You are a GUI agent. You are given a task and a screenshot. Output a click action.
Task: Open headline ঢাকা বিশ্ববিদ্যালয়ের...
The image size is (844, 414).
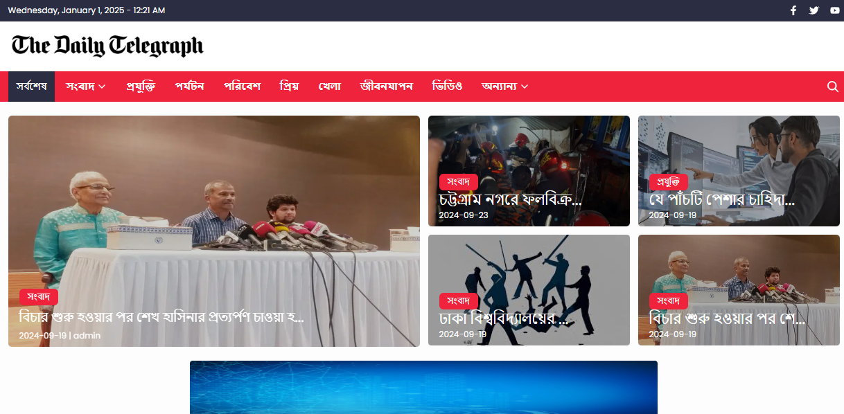(x=503, y=319)
